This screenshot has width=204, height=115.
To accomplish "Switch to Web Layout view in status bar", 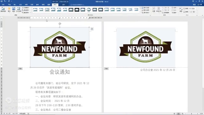I will (183, 114).
